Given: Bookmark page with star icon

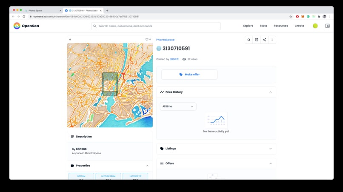Looking at the screenshot, I should click(291, 17).
